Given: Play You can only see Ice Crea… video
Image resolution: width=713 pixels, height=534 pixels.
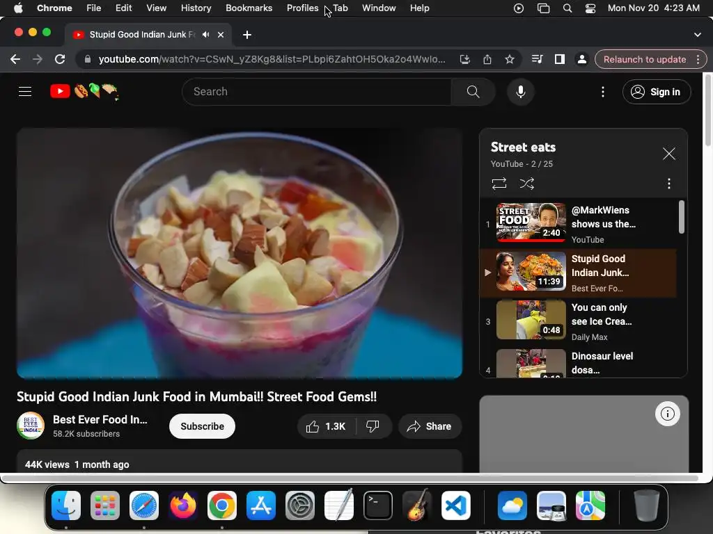Looking at the screenshot, I should 578,321.
